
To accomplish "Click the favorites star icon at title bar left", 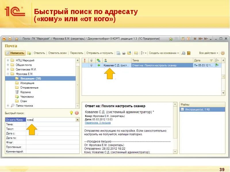I will click(x=17, y=39).
